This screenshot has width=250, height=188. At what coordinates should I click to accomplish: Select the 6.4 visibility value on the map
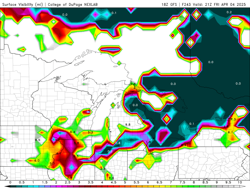pyautogui.click(x=72, y=132)
